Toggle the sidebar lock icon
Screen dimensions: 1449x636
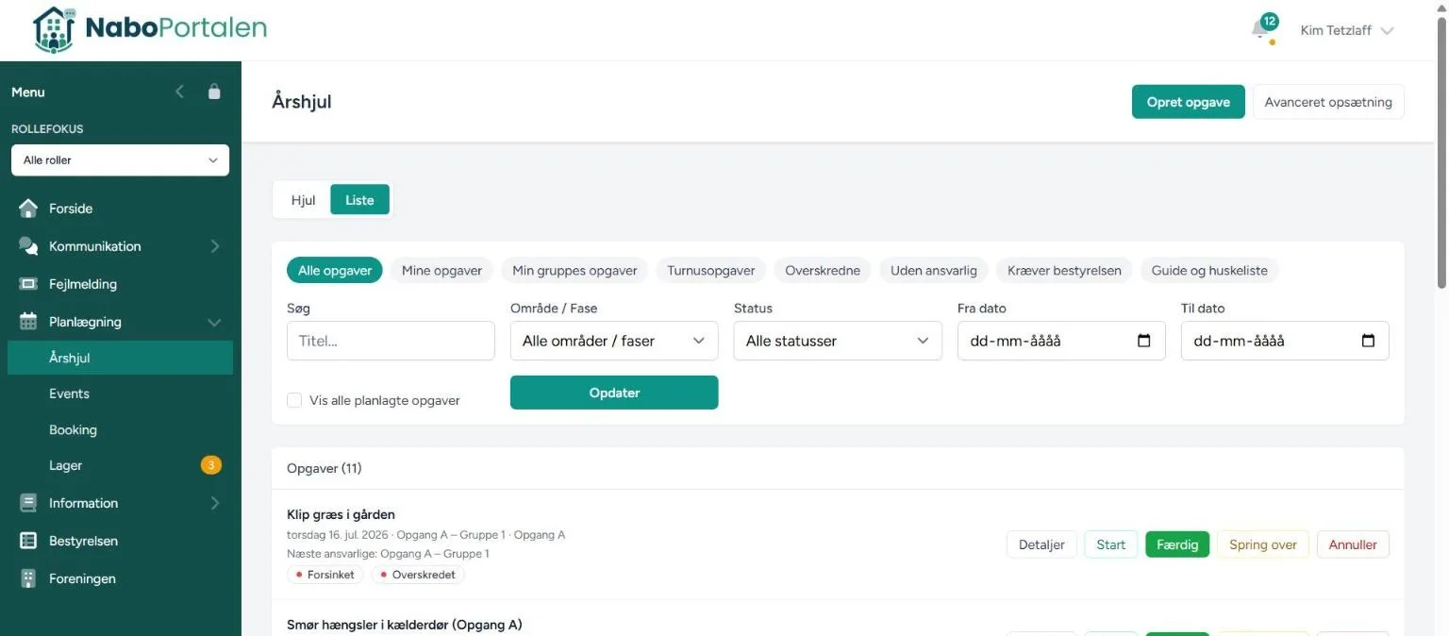[x=214, y=92]
